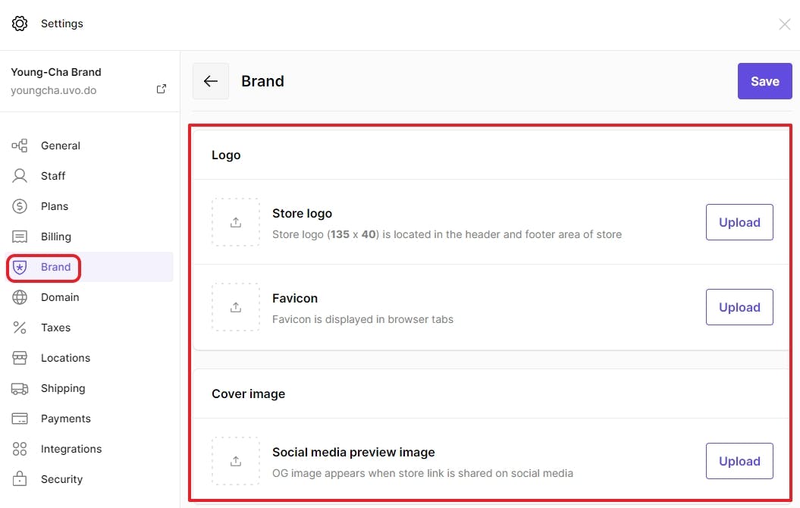Click the Plans dollar icon

(x=20, y=206)
